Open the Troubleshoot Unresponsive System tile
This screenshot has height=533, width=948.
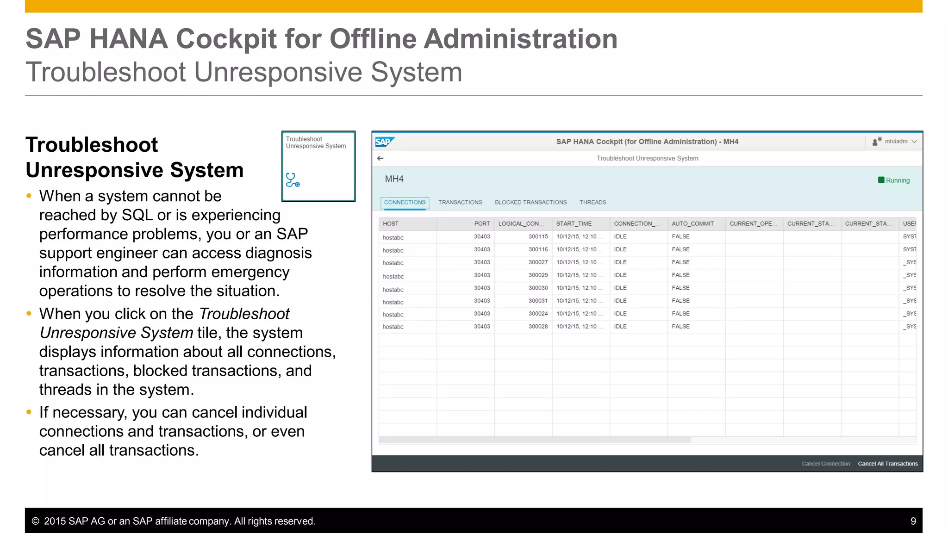pos(318,166)
